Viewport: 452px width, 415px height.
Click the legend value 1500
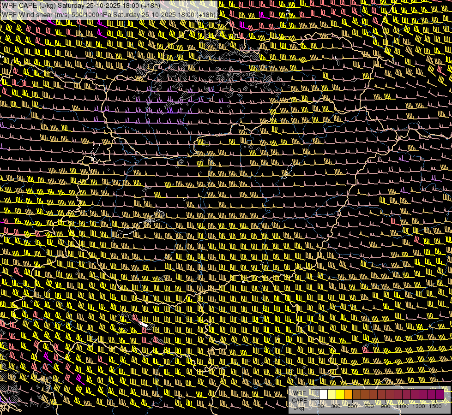(435, 406)
